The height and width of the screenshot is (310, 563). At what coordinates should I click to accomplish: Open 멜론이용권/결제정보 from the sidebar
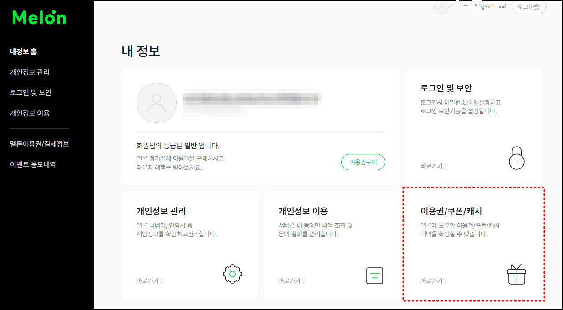point(39,143)
